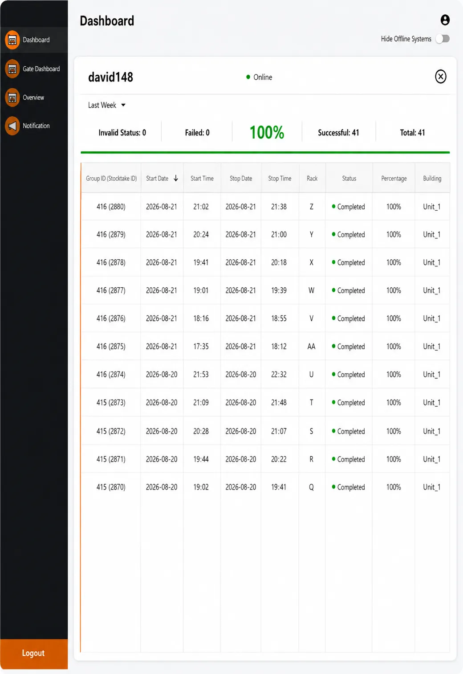463x674 pixels.
Task: Click Unit_1 in row 416 (2879)
Action: coord(432,235)
